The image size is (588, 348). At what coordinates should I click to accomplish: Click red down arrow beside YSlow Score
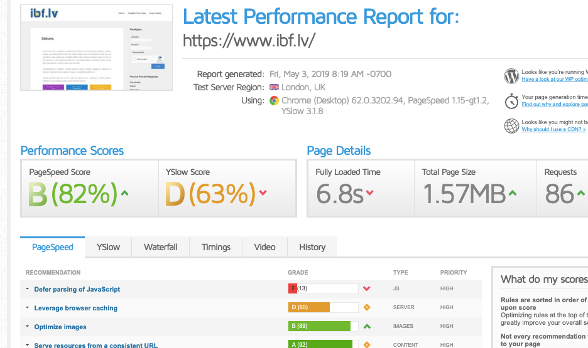(x=263, y=194)
